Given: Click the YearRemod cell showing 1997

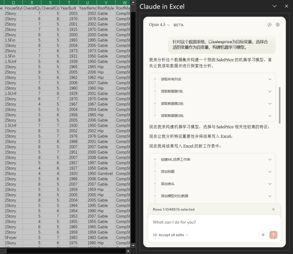Looking at the screenshot, I should 87,163.
